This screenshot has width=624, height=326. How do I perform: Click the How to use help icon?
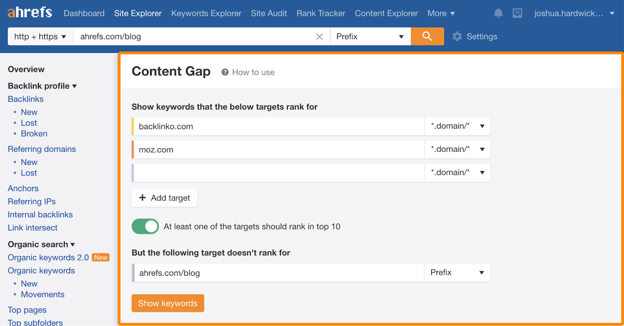click(225, 72)
